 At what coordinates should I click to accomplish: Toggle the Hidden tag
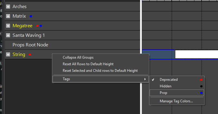(177, 86)
